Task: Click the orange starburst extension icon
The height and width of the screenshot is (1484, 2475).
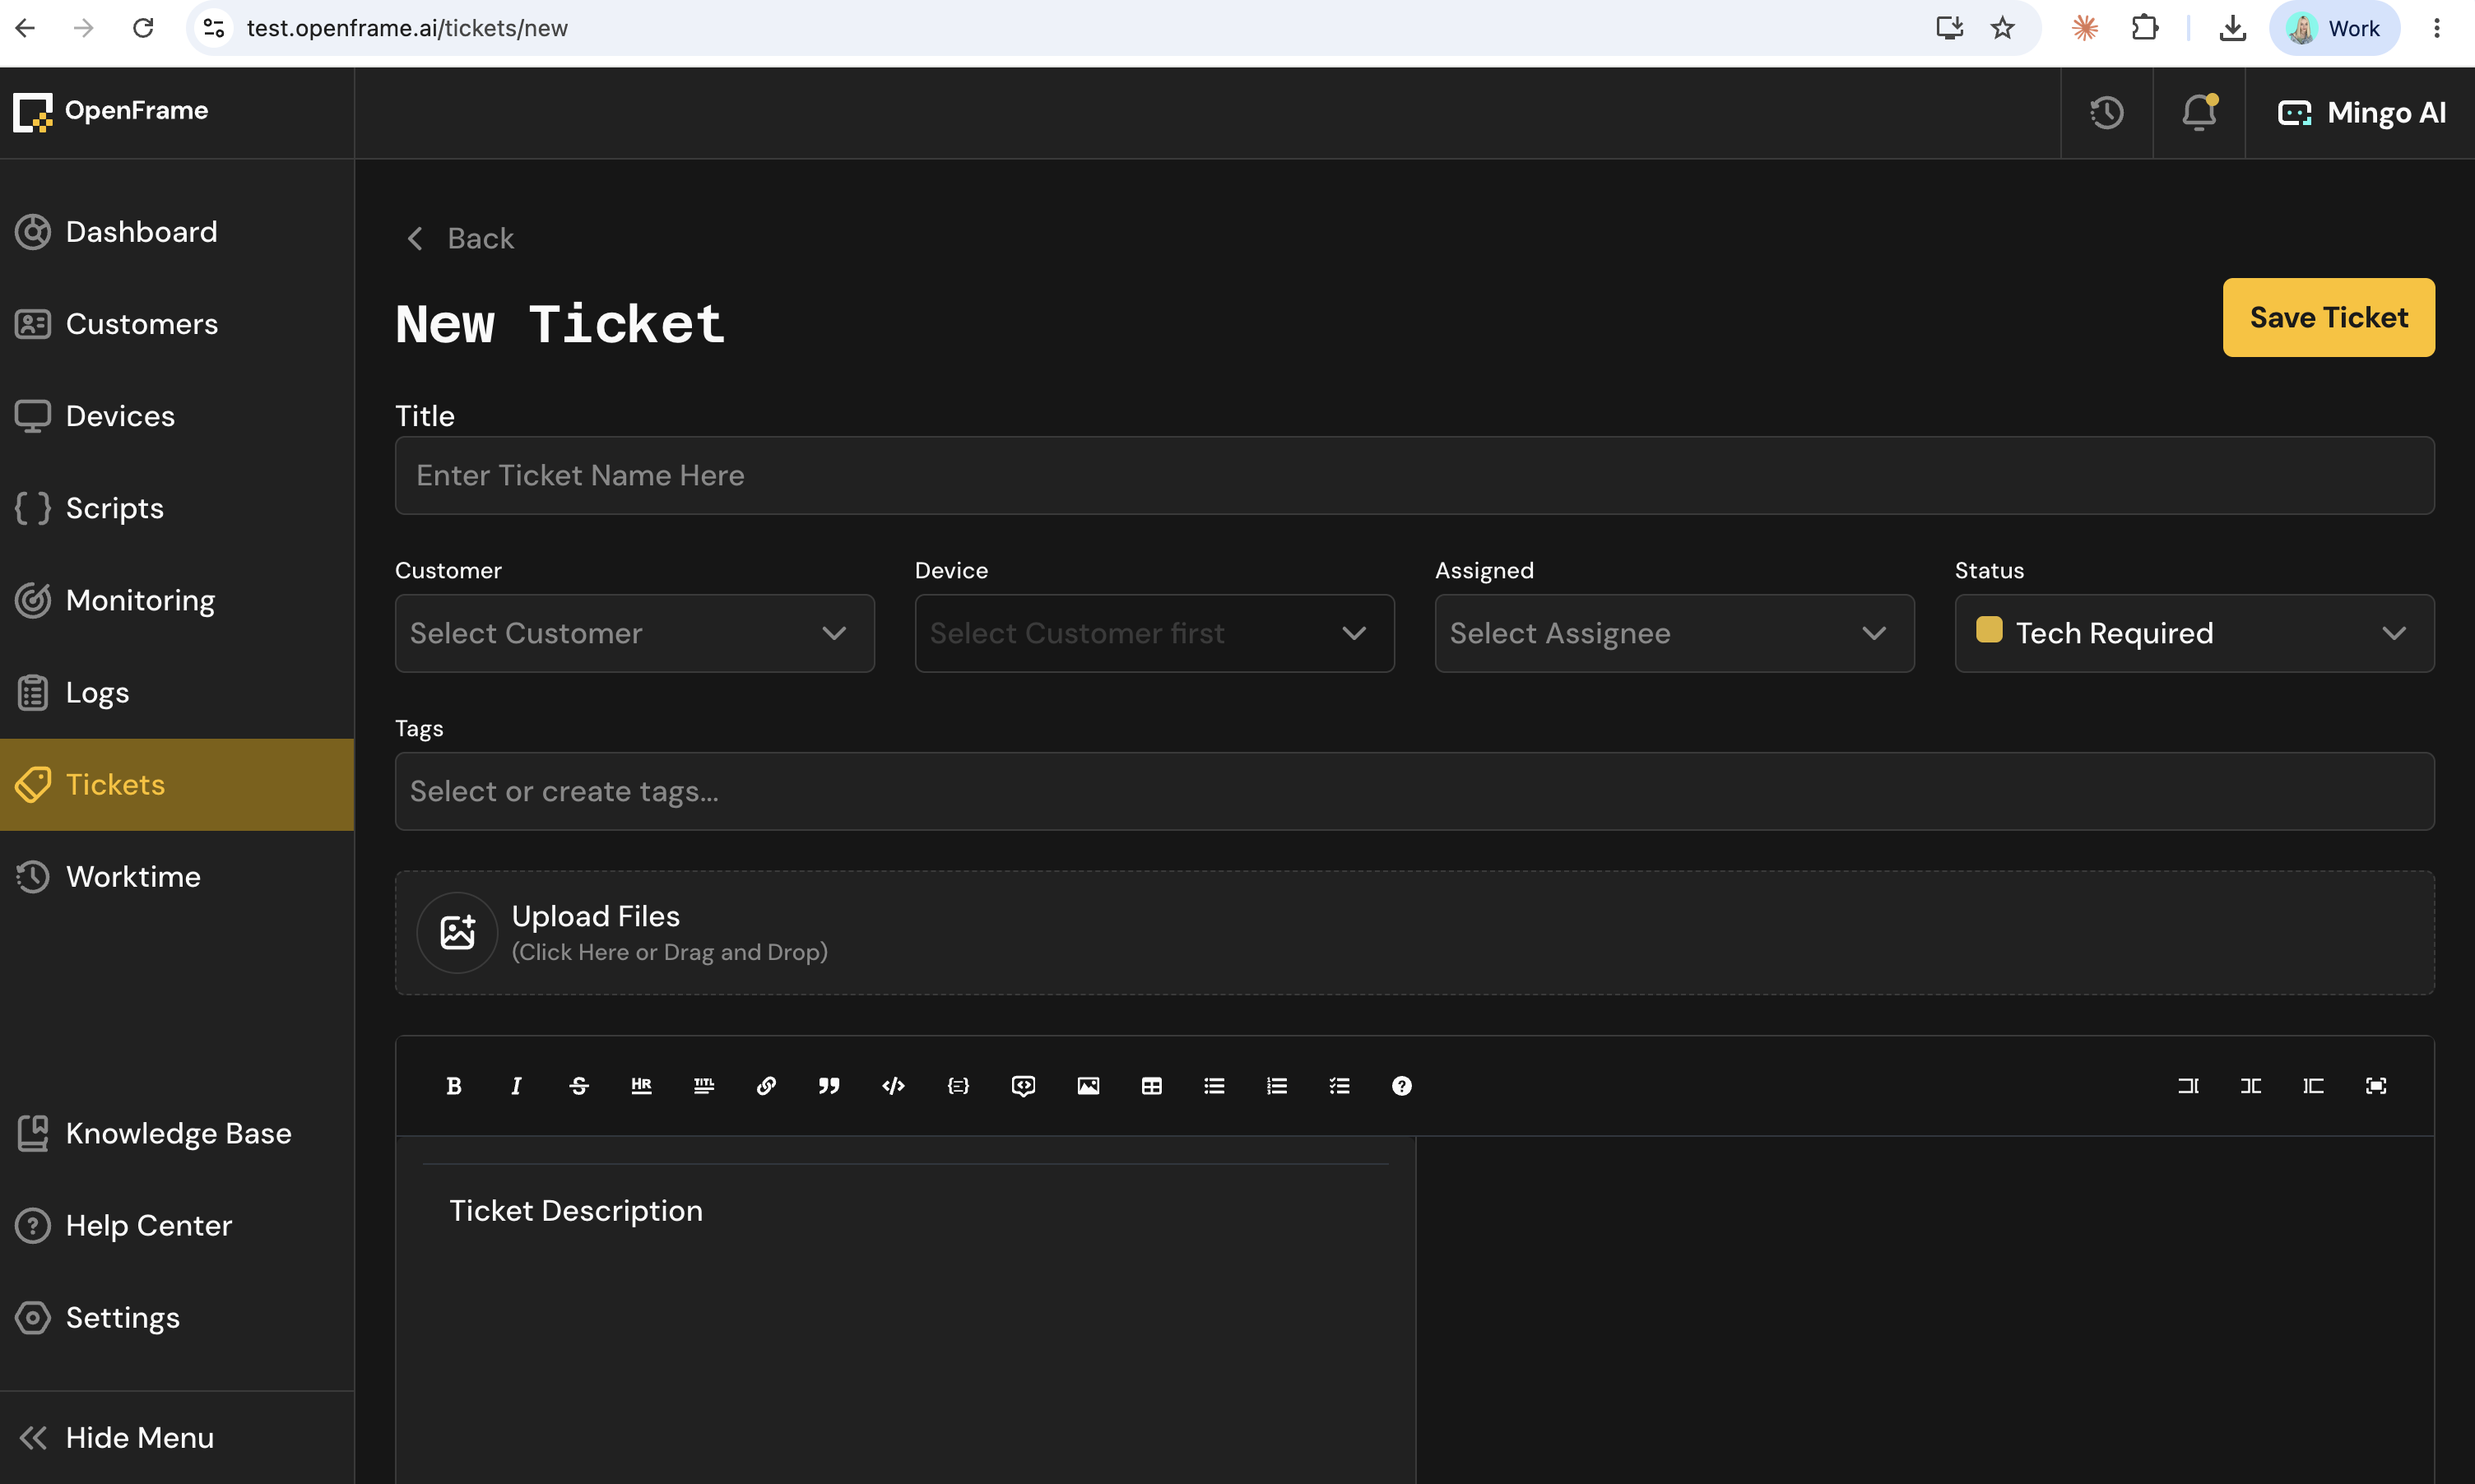Action: pos(2085,28)
